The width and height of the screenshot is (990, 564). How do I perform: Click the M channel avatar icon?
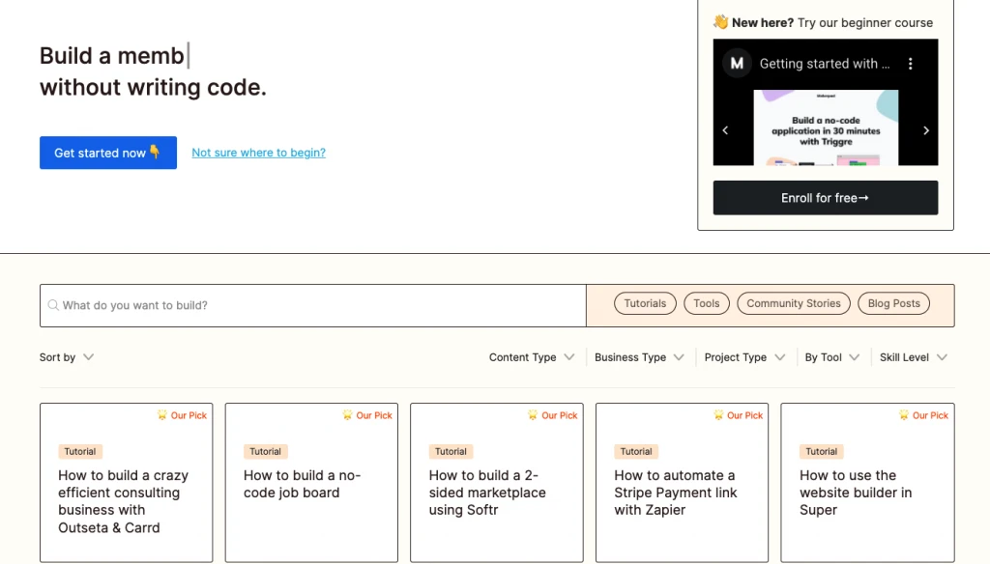736,63
